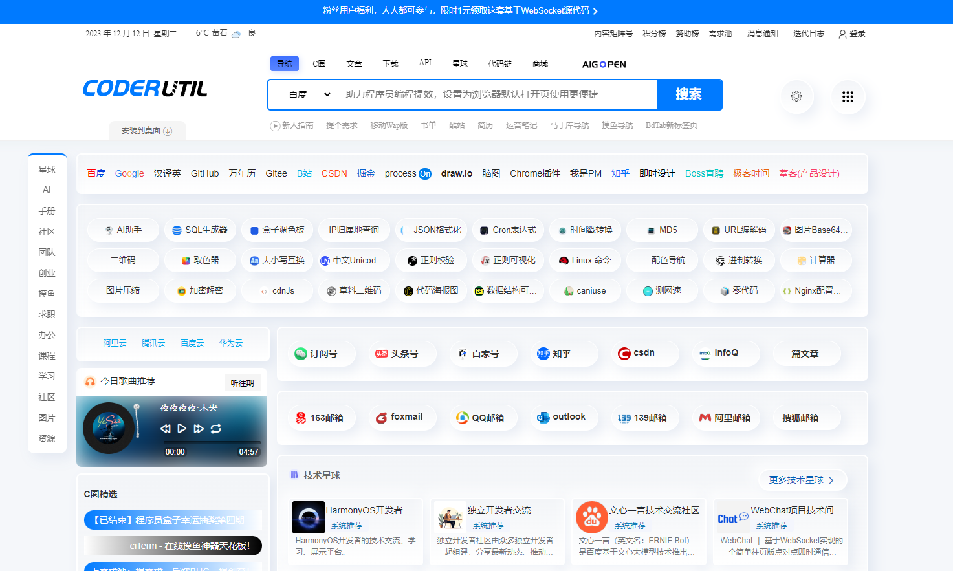The image size is (953, 571).
Task: Select 摸鱼 in the left sidebar
Action: tap(47, 294)
